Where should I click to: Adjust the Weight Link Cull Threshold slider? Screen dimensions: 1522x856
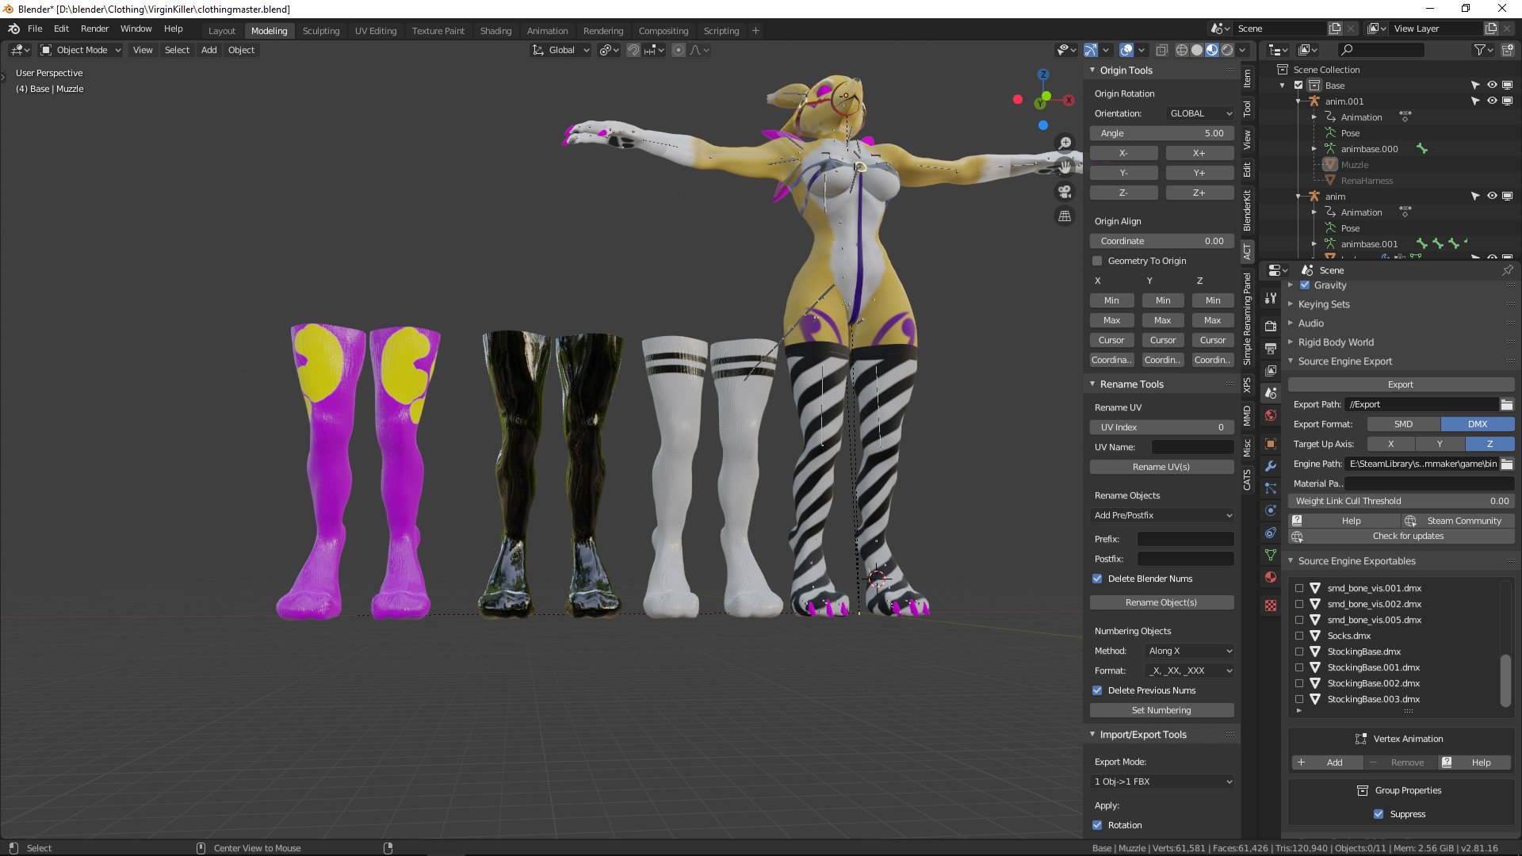tap(1401, 501)
